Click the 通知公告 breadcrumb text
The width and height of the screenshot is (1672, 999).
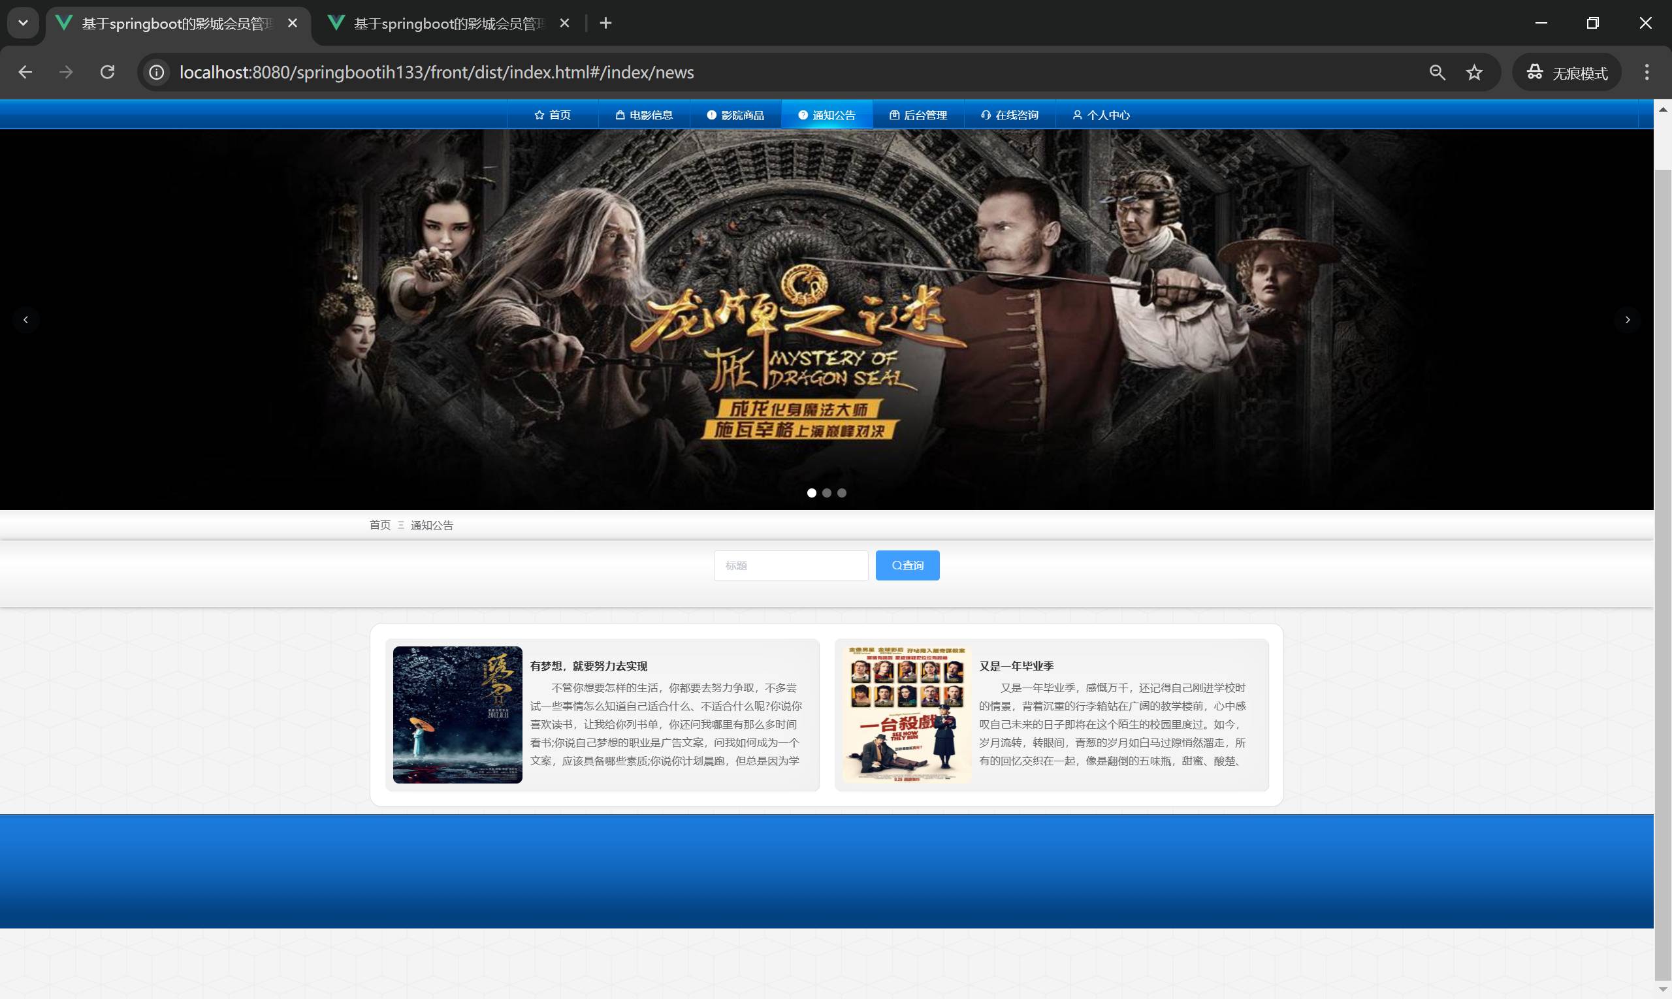pyautogui.click(x=432, y=525)
